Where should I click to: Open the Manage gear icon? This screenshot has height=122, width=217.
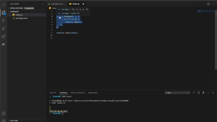[4, 121]
